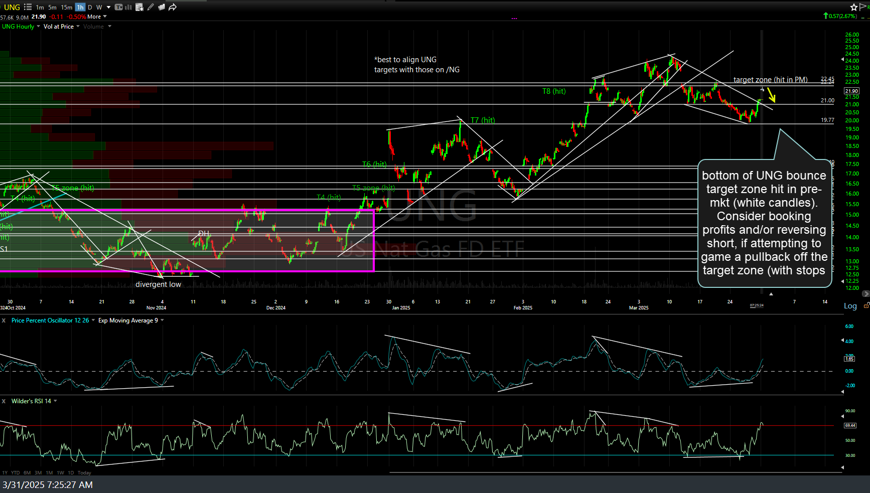This screenshot has width=870, height=493.
Task: Remove the Price Percent Oscillator pane
Action: tap(4, 320)
